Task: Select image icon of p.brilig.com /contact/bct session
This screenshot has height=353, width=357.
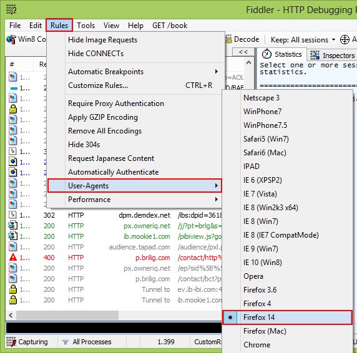Action: point(13,279)
